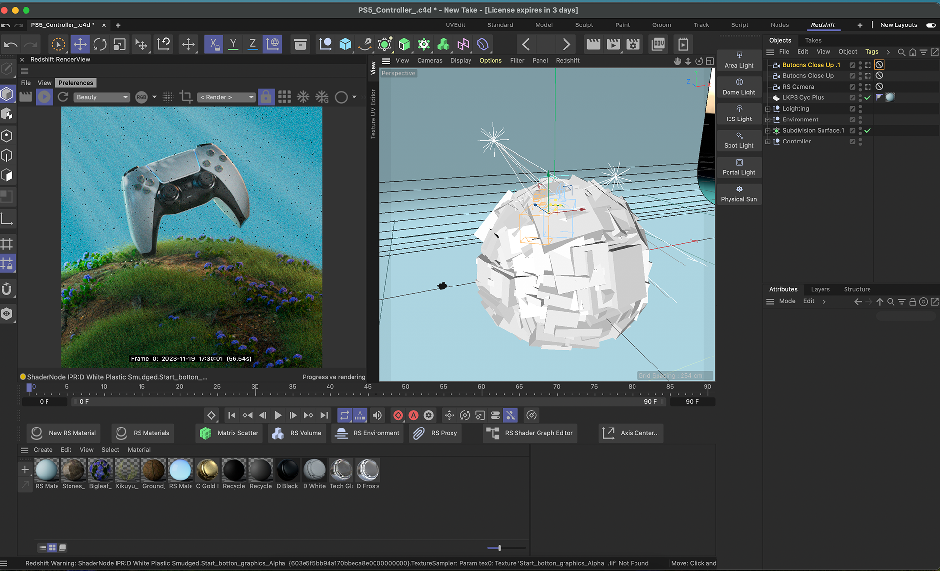Select the Scale tool
The height and width of the screenshot is (571, 940).
click(x=119, y=45)
